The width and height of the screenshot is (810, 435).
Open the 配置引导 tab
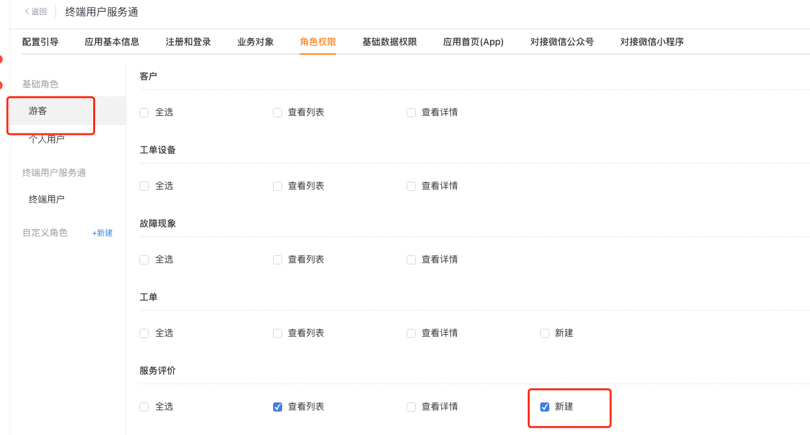(x=40, y=42)
